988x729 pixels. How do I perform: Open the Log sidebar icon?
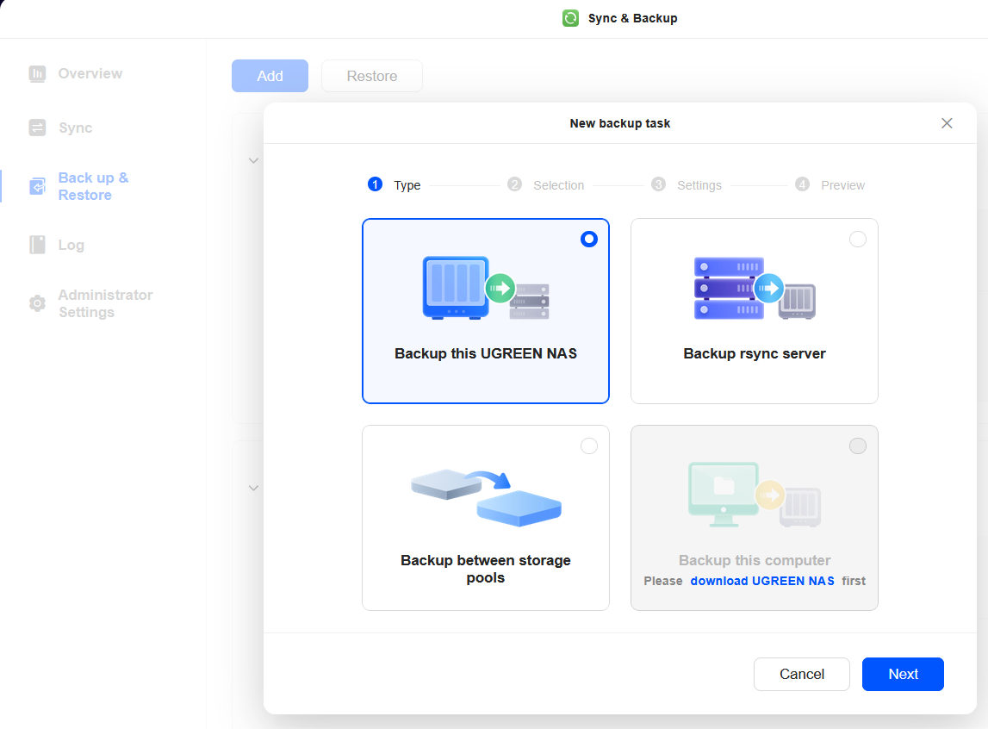[37, 245]
